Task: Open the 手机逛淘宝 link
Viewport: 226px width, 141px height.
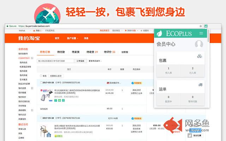Action: pyautogui.click(x=50, y=31)
